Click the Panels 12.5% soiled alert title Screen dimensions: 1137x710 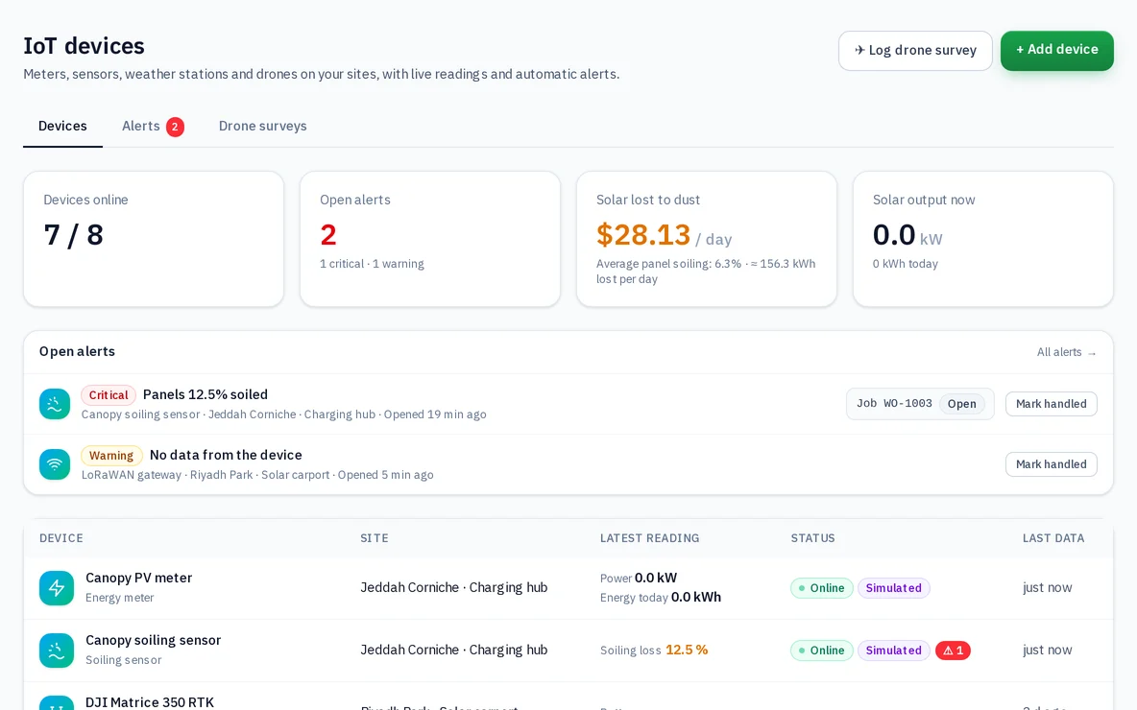coord(206,395)
